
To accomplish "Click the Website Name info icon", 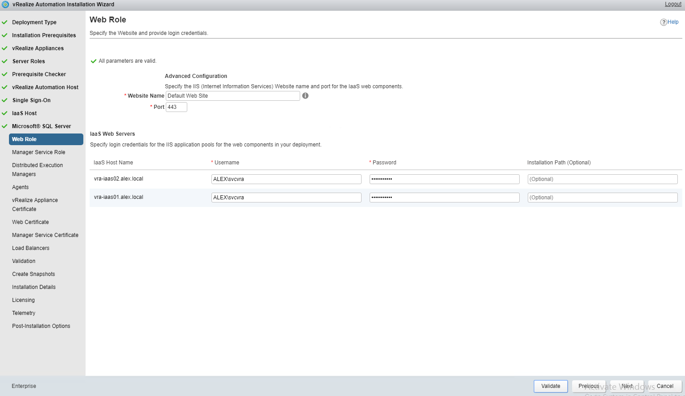I will pyautogui.click(x=305, y=96).
